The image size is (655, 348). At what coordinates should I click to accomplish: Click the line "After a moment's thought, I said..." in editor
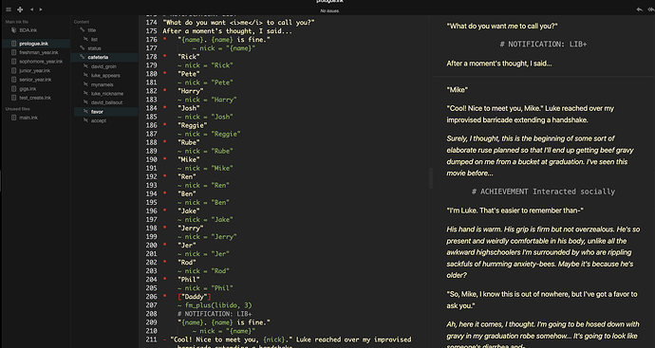pos(227,31)
